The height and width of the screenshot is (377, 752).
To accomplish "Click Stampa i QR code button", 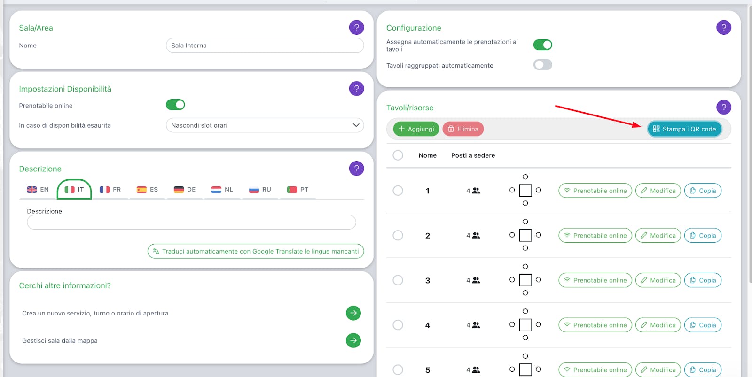I will [684, 129].
